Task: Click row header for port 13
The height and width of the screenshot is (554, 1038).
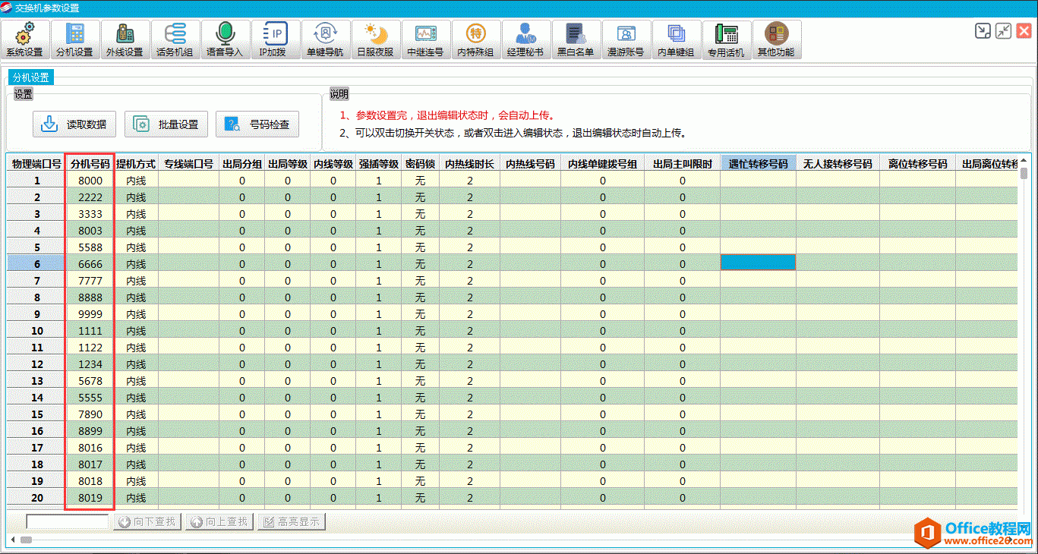Action: pyautogui.click(x=36, y=381)
